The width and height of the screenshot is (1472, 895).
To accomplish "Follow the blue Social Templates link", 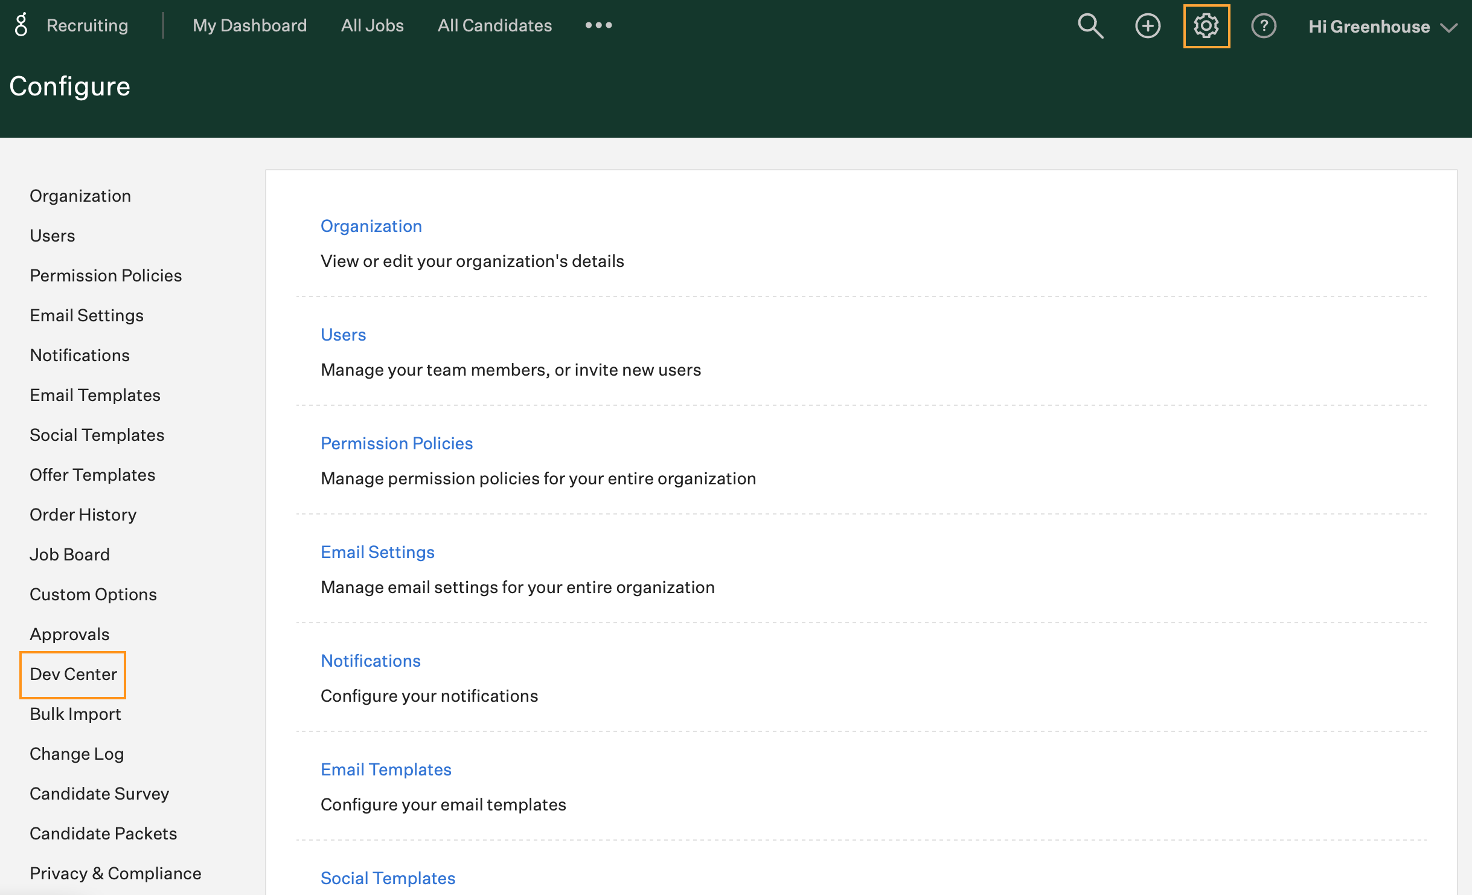I will 388,878.
